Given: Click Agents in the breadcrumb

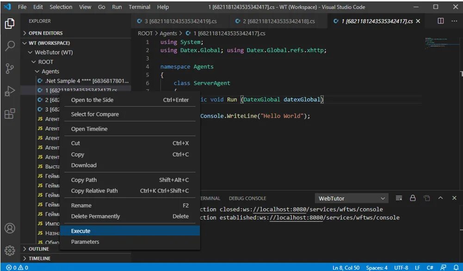Looking at the screenshot, I should tap(168, 33).
